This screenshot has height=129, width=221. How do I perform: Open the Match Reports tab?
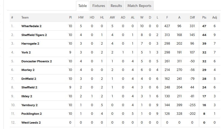pyautogui.click(x=139, y=6)
